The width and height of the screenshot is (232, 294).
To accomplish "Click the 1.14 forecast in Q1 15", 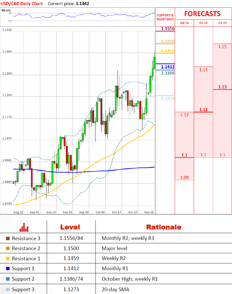I will [x=203, y=70].
